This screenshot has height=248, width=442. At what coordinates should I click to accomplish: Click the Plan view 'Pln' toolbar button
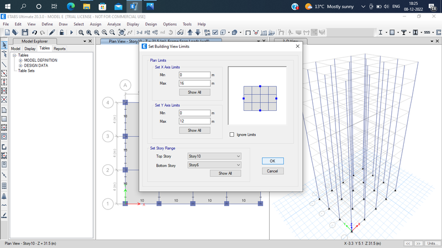click(x=147, y=33)
